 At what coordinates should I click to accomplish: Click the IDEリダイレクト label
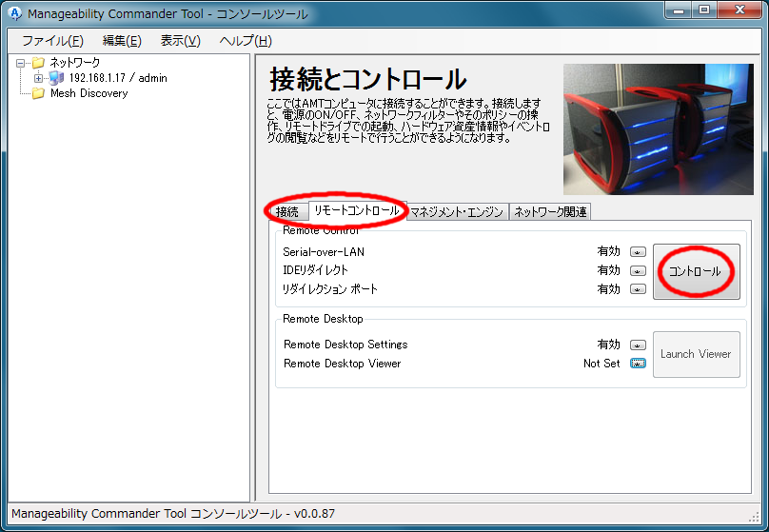315,270
